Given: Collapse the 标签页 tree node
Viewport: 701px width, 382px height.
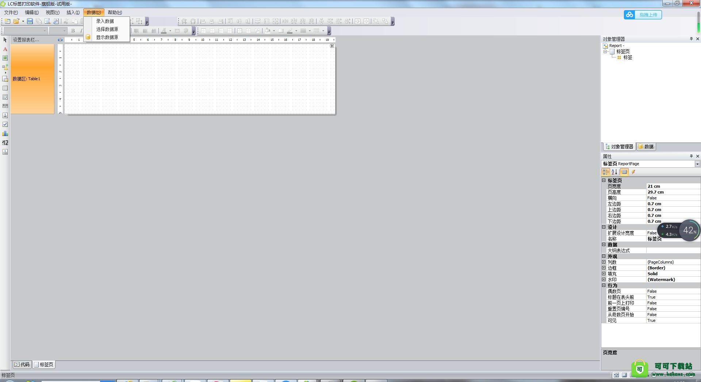Looking at the screenshot, I should point(605,51).
